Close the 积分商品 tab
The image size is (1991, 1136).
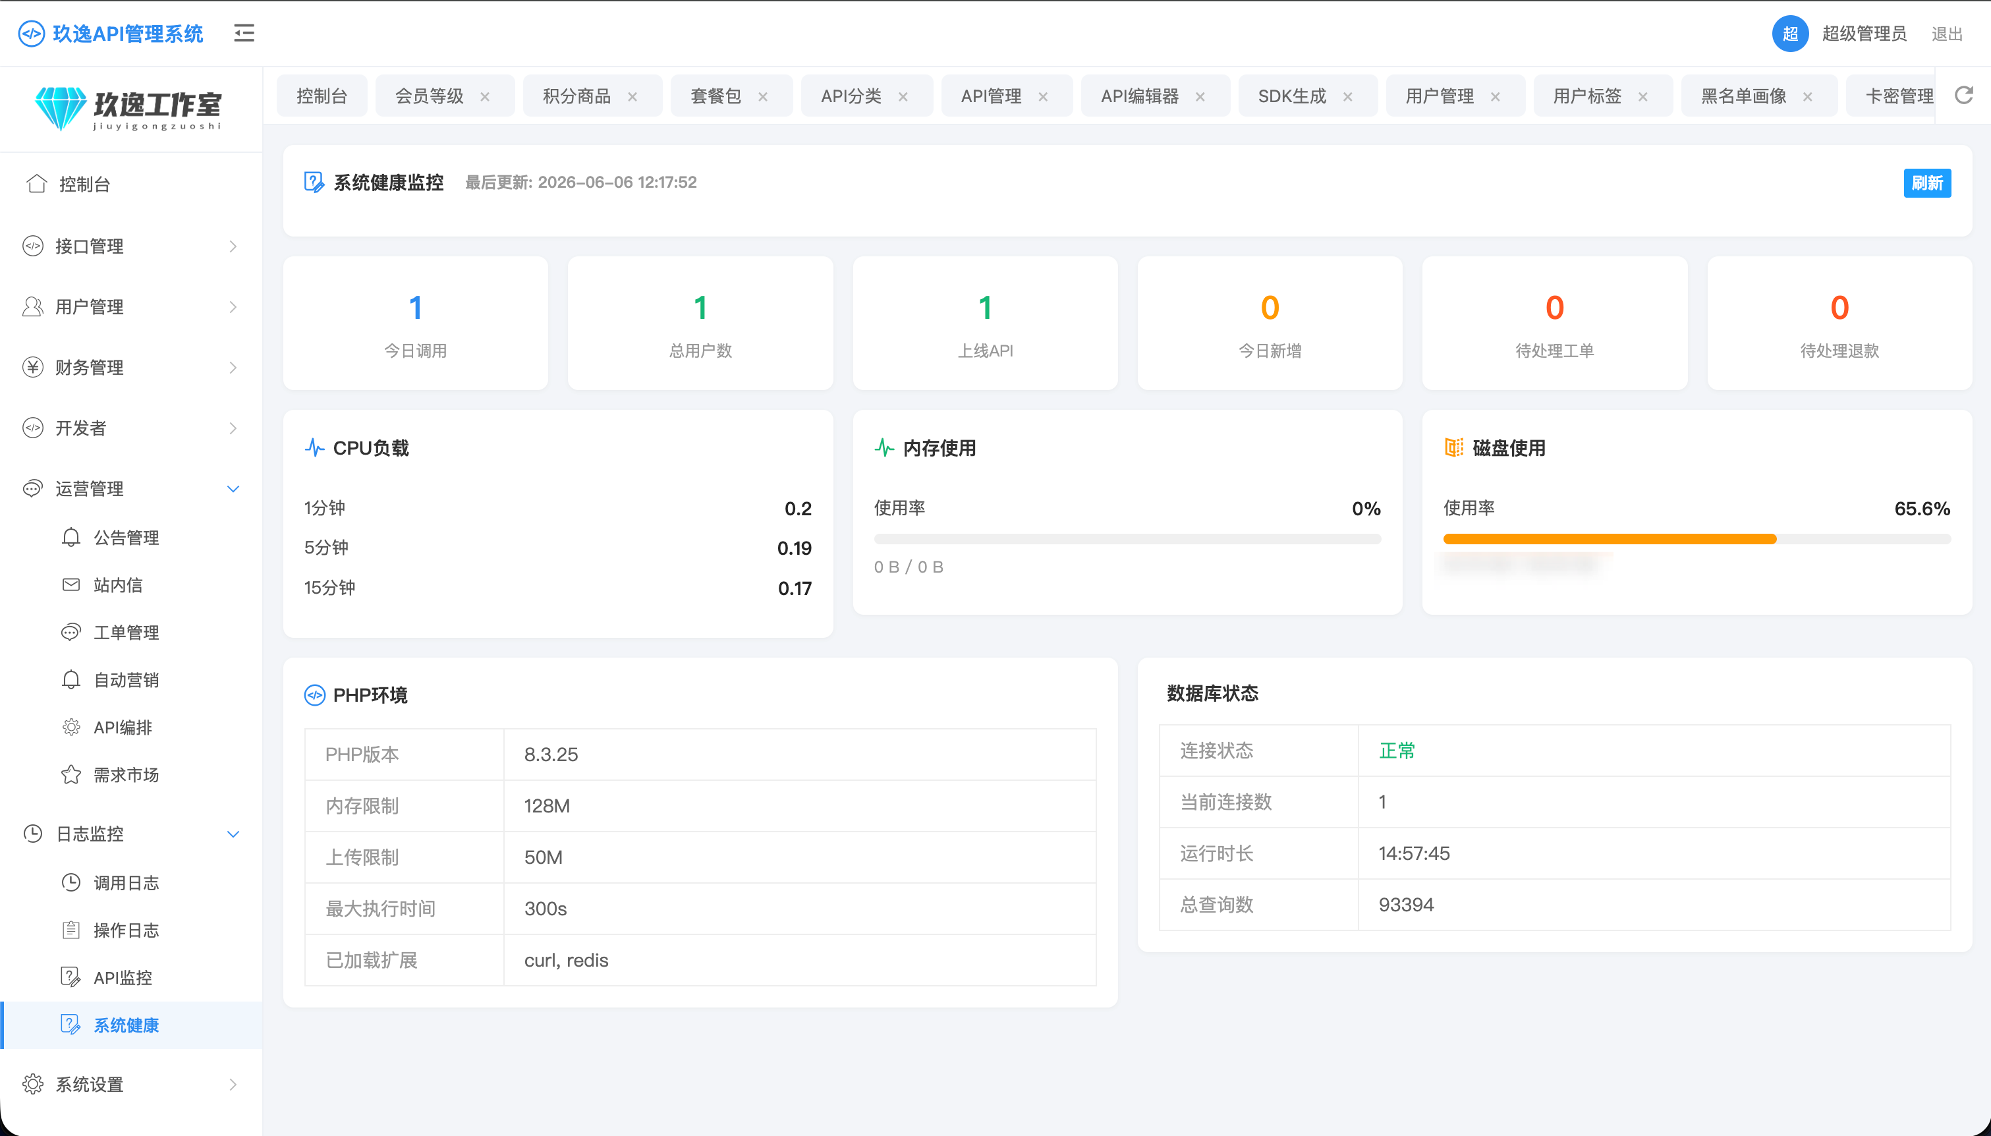(x=632, y=97)
